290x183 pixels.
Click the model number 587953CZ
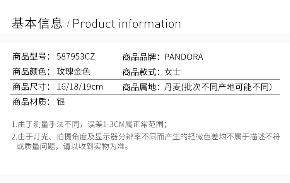pyautogui.click(x=75, y=57)
